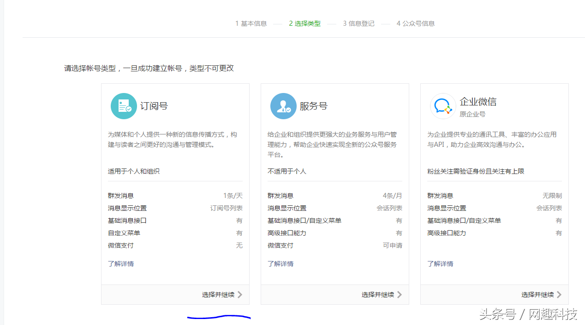Click the 订阅号 card title
Image resolution: width=585 pixels, height=325 pixels.
154,106
